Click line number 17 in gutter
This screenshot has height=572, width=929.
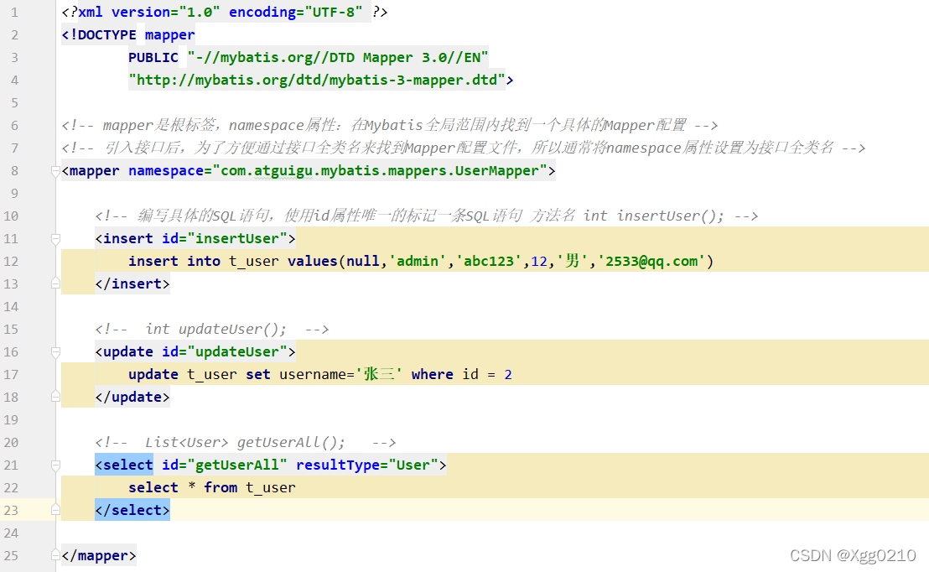11,375
